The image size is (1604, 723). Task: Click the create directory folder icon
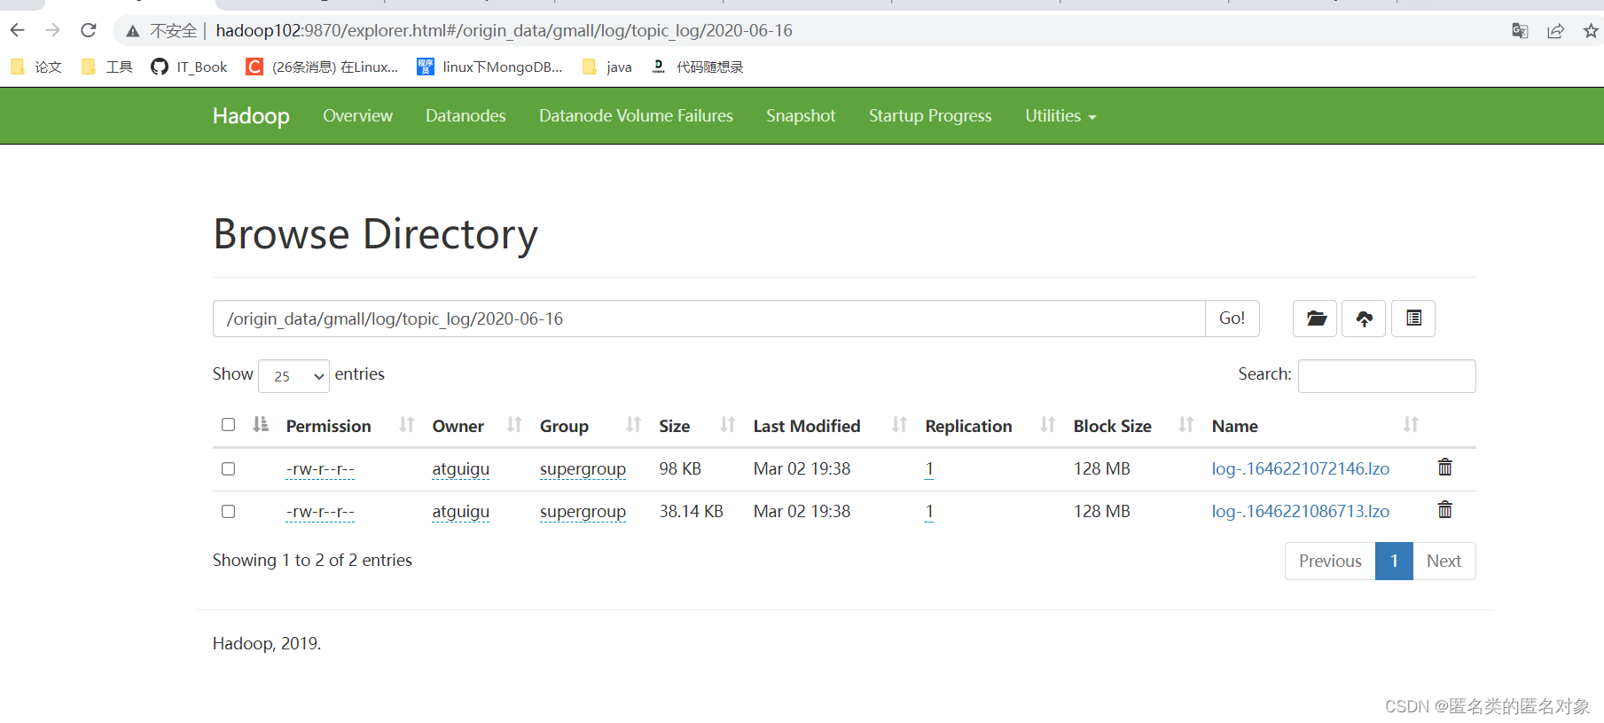(x=1315, y=318)
